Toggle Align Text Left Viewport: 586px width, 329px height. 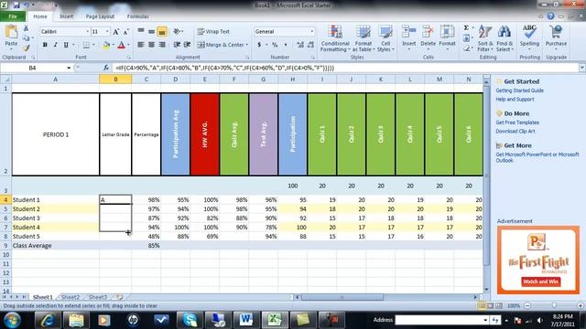point(141,45)
